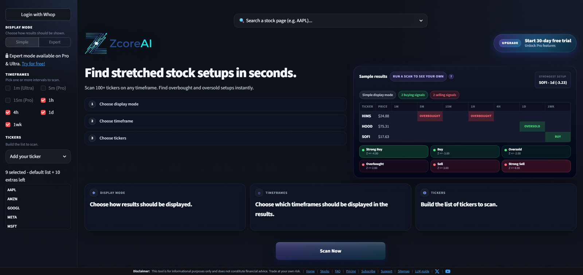Click the UPGRADE badge
The height and width of the screenshot is (275, 583).
click(510, 43)
